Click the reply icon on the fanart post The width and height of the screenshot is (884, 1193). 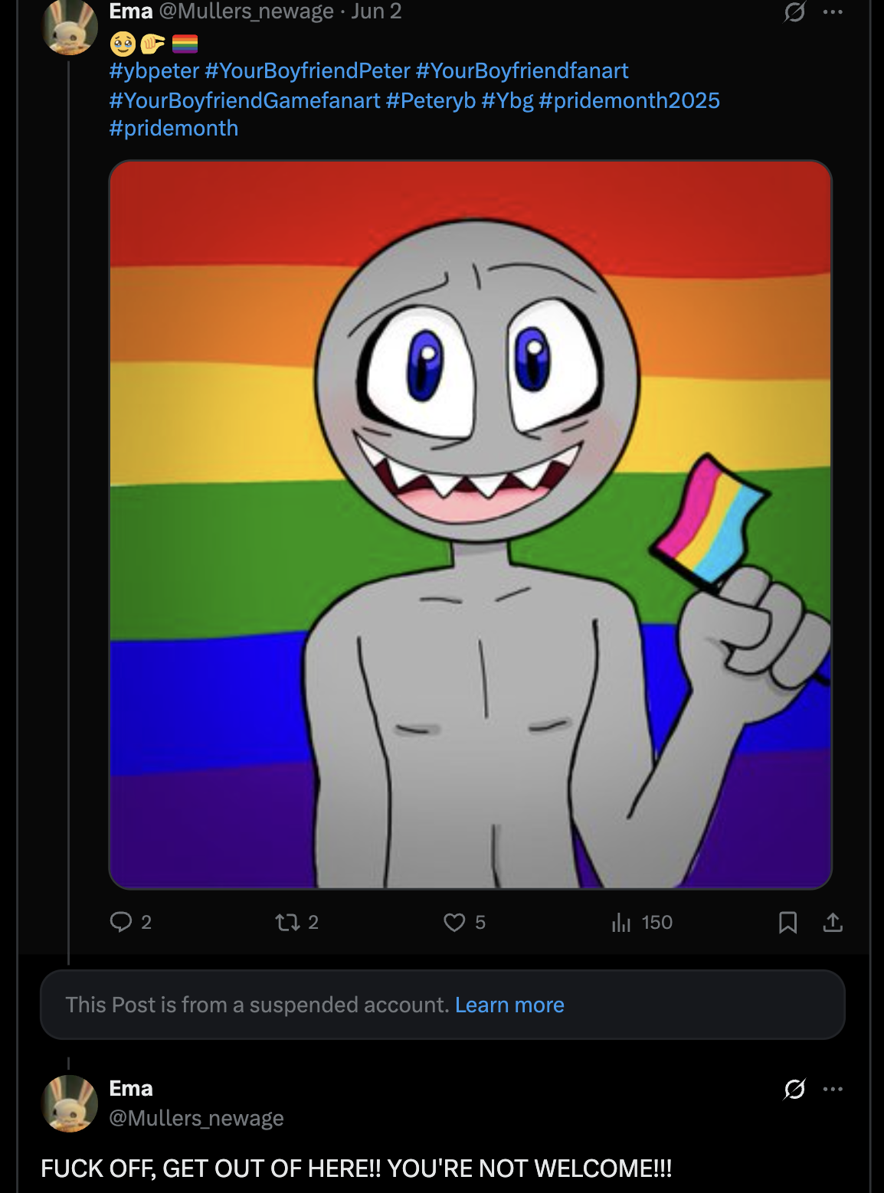pos(121,922)
